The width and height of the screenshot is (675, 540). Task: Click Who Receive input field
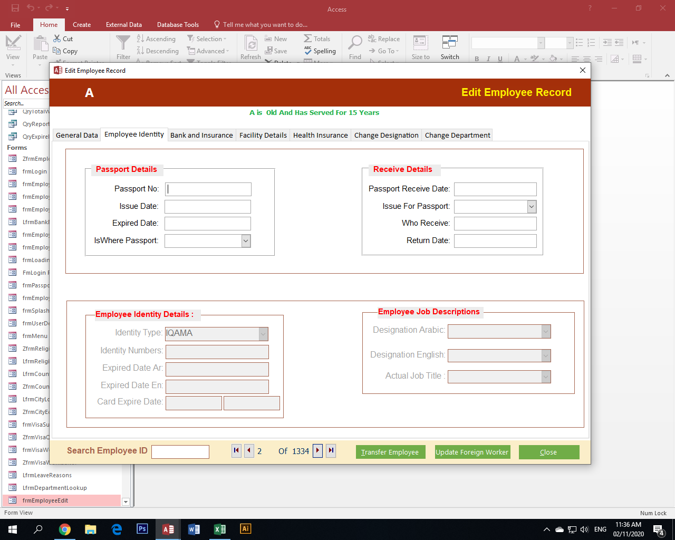pos(495,224)
